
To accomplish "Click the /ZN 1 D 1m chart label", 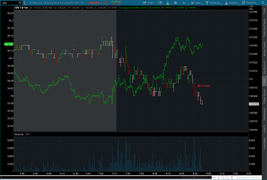I will point(21,8).
